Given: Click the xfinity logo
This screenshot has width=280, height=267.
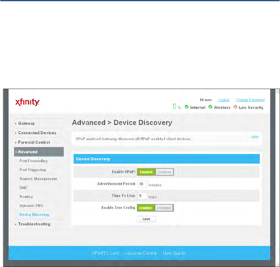Looking at the screenshot, I should point(28,102).
